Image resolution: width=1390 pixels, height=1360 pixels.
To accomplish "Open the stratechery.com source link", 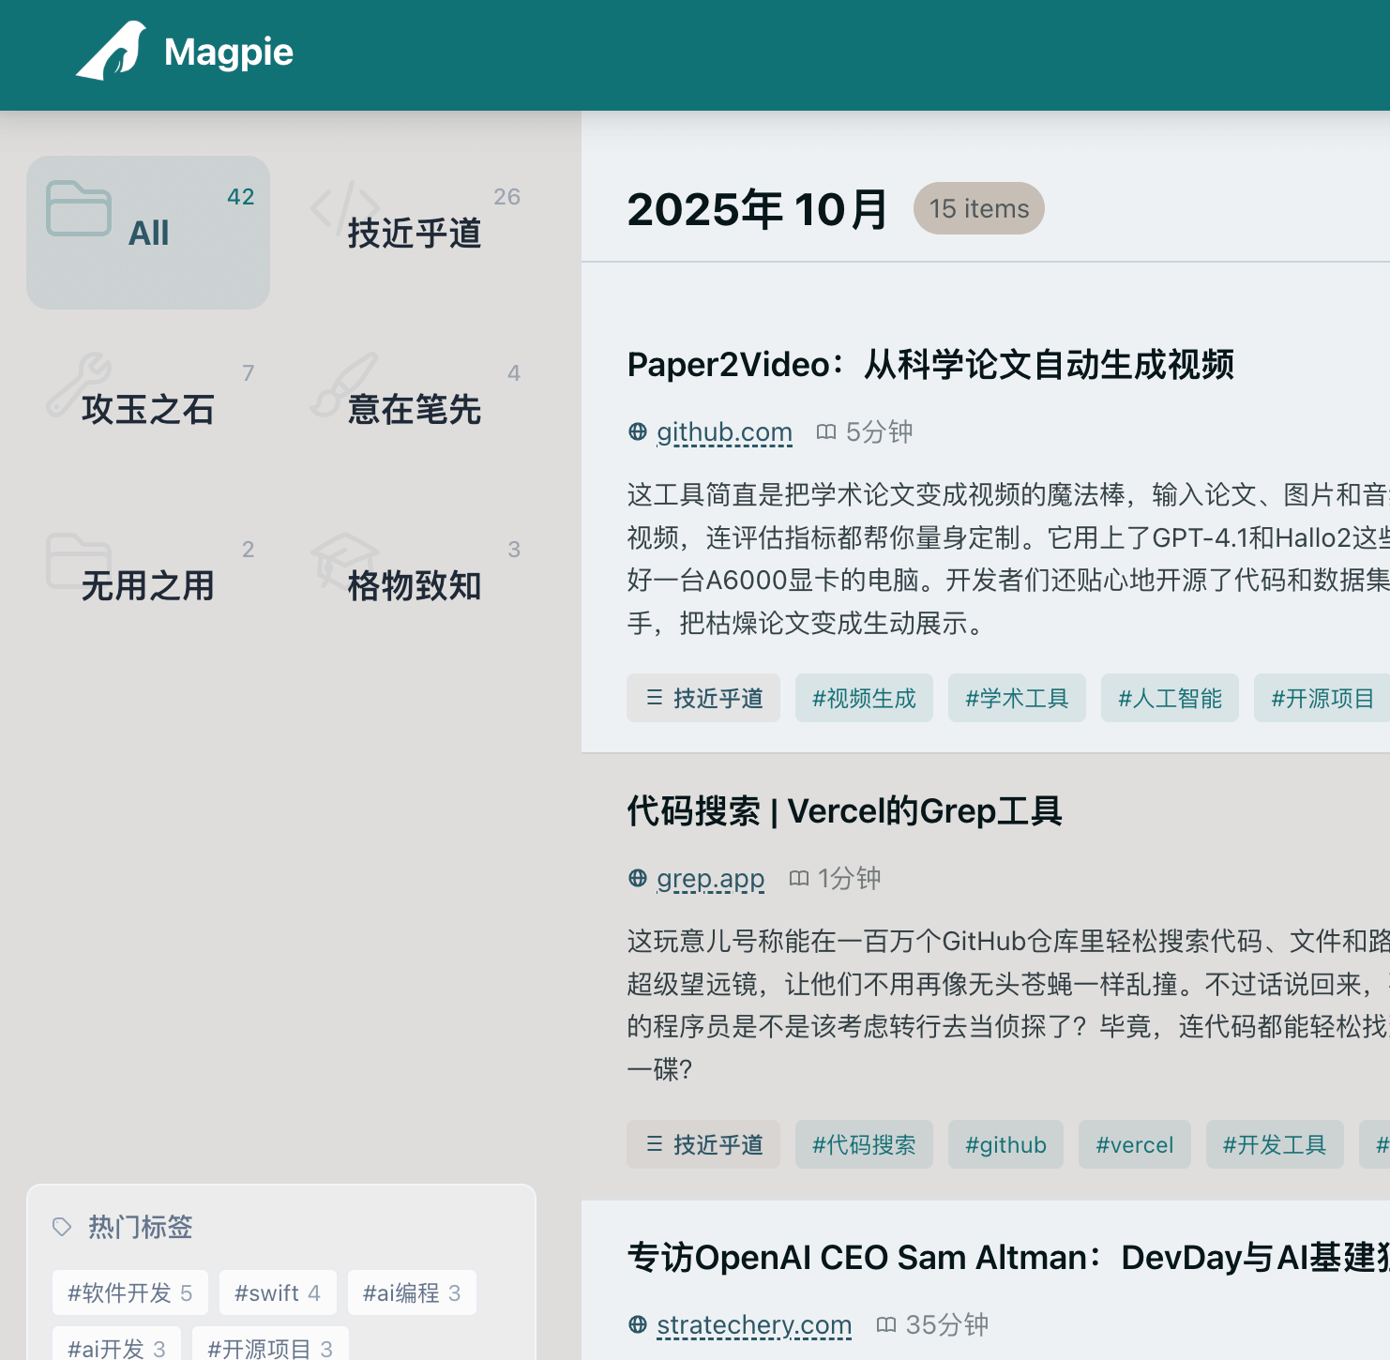I will (x=754, y=1324).
